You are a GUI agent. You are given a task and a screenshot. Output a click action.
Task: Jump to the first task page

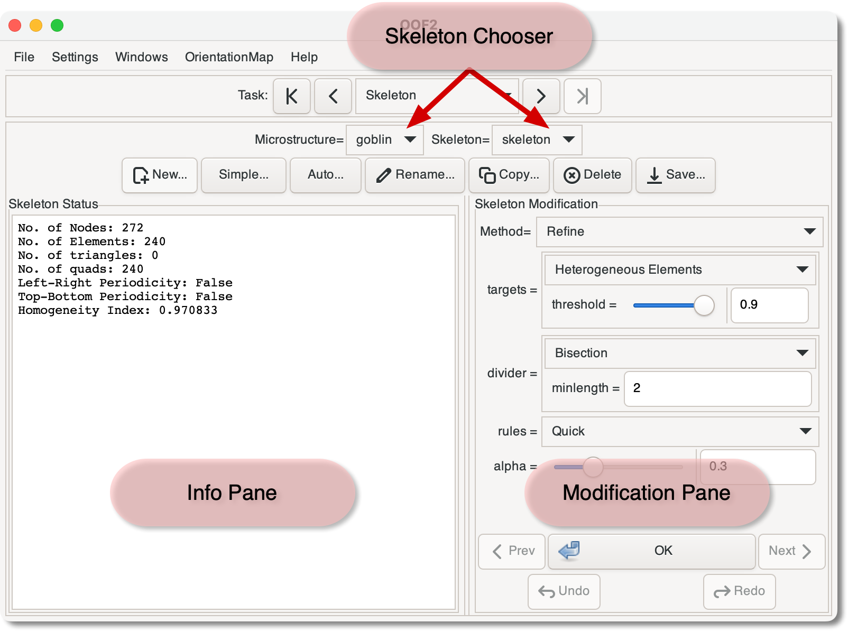tap(291, 96)
